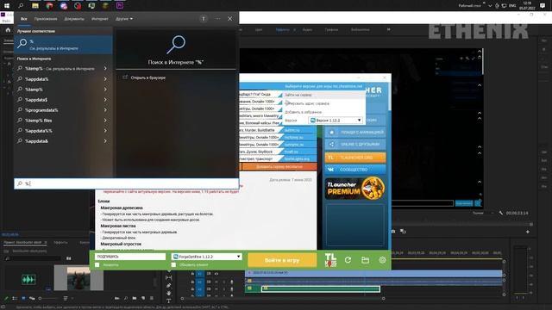Viewport: 552px width, 310px height.
Task: Open the three-dots options in search panel
Action: [x=217, y=19]
